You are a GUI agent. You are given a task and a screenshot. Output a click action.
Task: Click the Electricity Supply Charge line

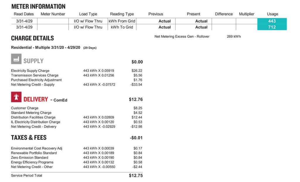(76, 71)
